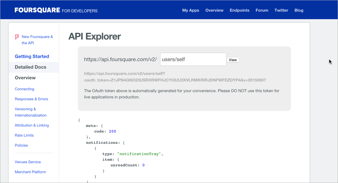Click the generated oauth_token request URL

[175, 77]
